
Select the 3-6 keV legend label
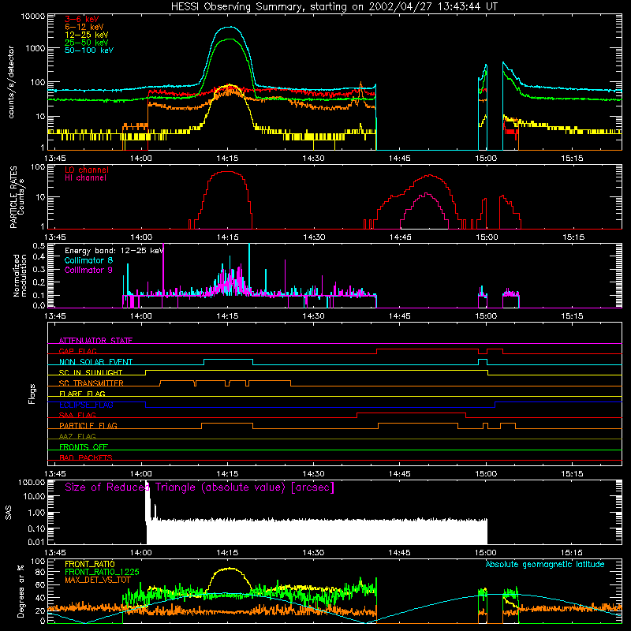(82, 19)
